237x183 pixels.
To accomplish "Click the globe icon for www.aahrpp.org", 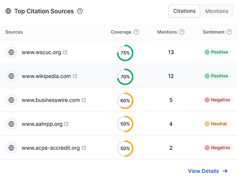I will [11, 124].
